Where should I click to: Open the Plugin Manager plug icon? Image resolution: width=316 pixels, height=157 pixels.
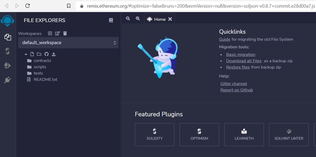click(x=8, y=80)
